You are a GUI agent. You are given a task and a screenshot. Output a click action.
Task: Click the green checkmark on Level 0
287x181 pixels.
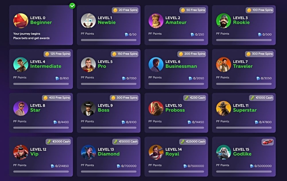point(72,6)
